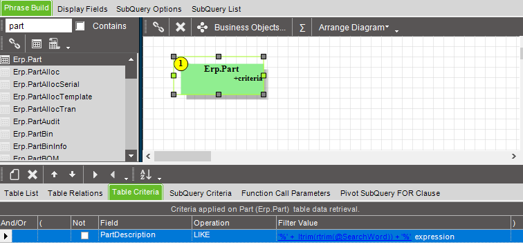Image resolution: width=523 pixels, height=249 pixels.
Task: Open the Arrange Diagram dropdown
Action: pyautogui.click(x=354, y=28)
